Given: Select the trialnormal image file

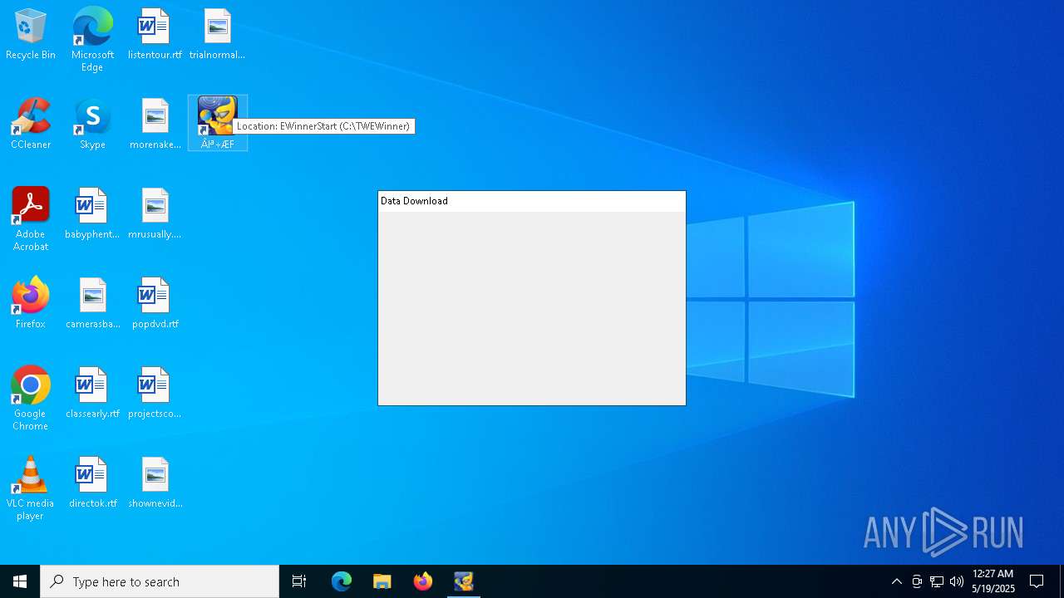Looking at the screenshot, I should point(217,34).
